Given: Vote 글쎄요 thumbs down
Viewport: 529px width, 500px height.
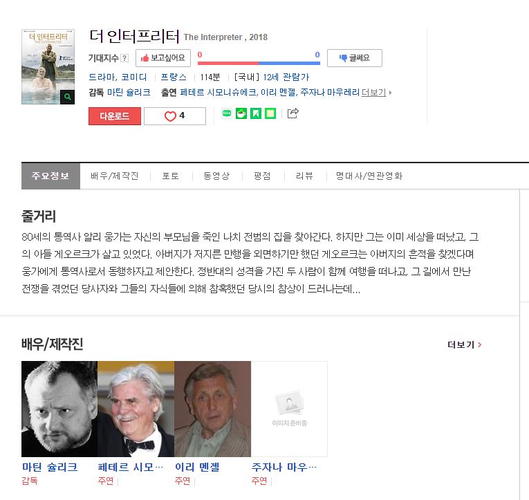Looking at the screenshot, I should 355,58.
